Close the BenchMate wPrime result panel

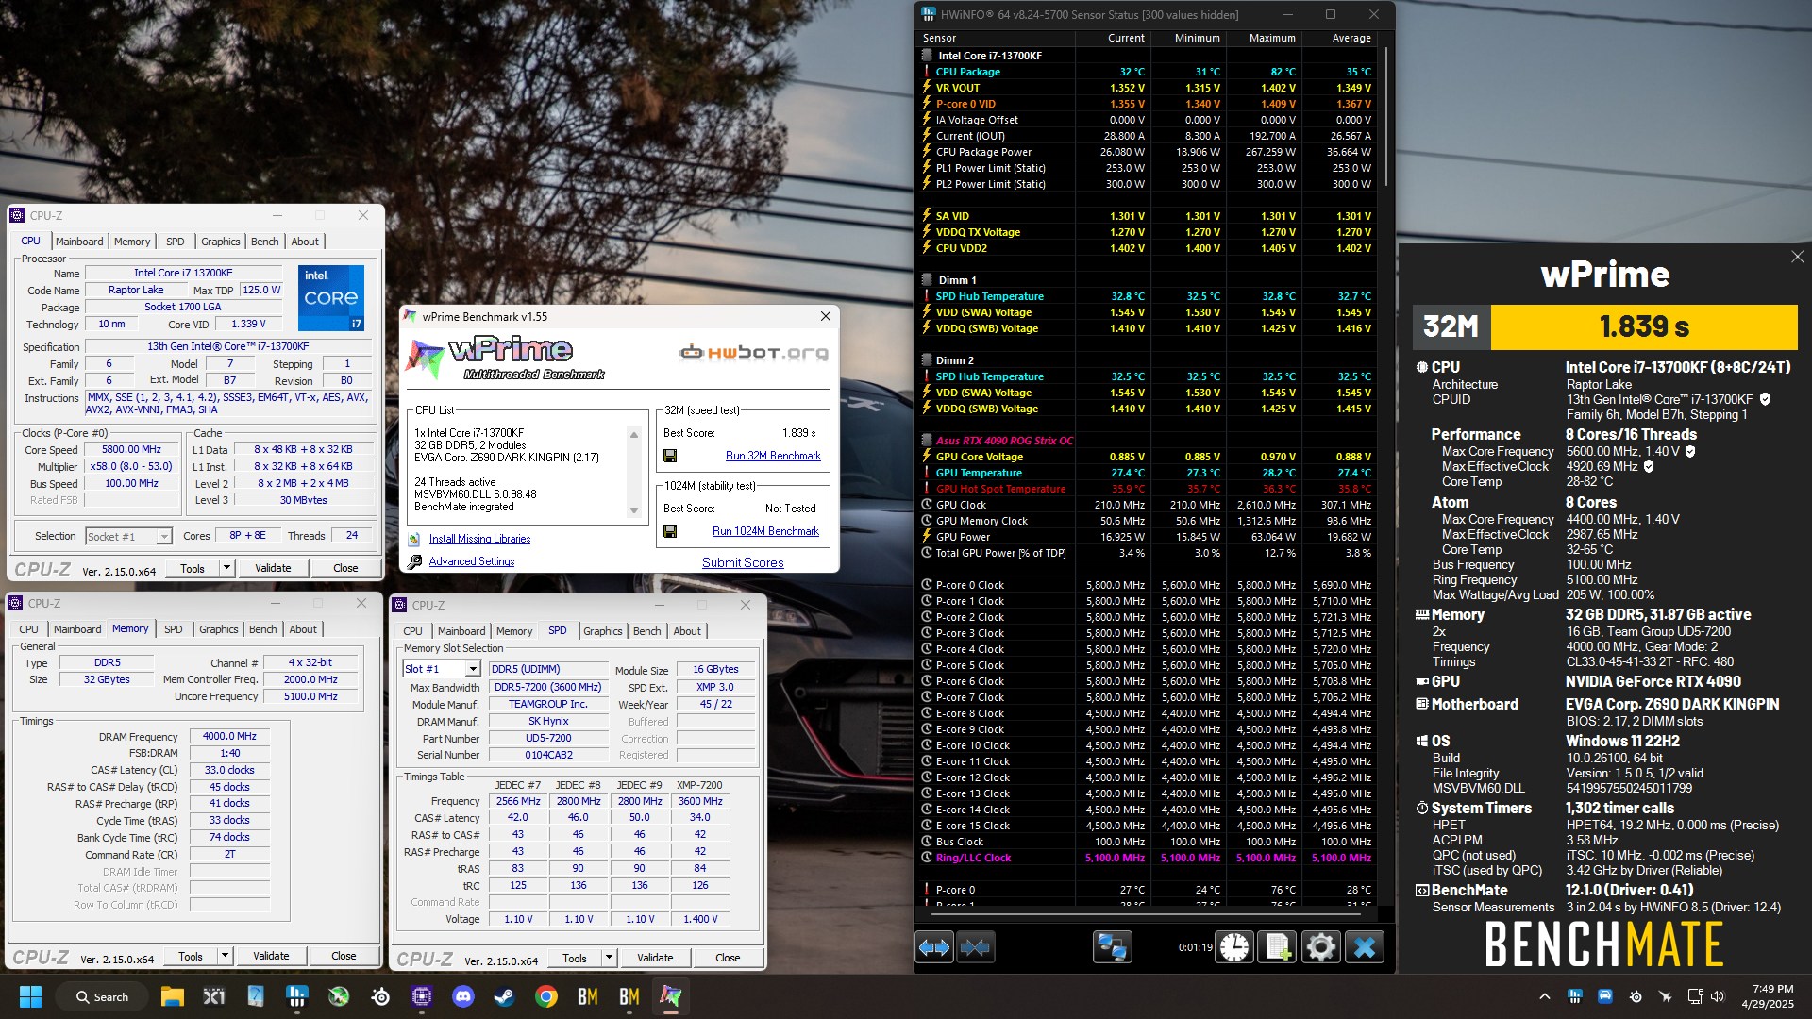pyautogui.click(x=1797, y=257)
